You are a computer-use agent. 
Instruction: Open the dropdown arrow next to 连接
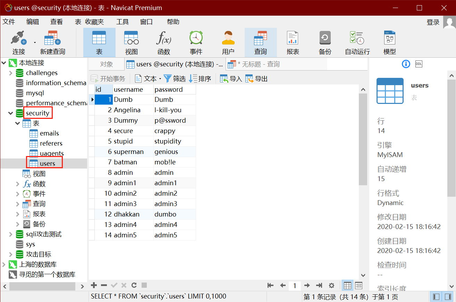35,43
